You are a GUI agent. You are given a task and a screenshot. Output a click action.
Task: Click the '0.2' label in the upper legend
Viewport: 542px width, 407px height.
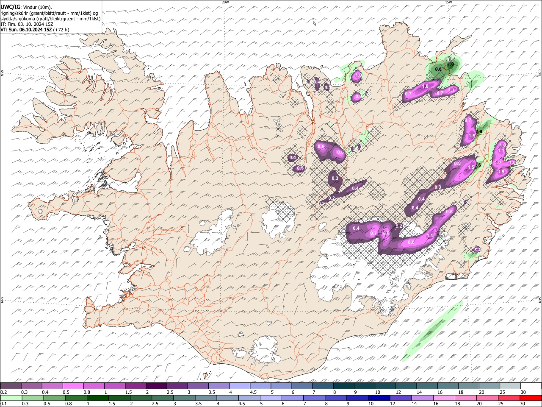coord(3,392)
